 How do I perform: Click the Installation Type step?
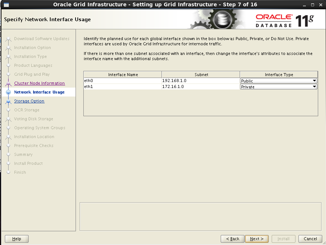click(31, 56)
